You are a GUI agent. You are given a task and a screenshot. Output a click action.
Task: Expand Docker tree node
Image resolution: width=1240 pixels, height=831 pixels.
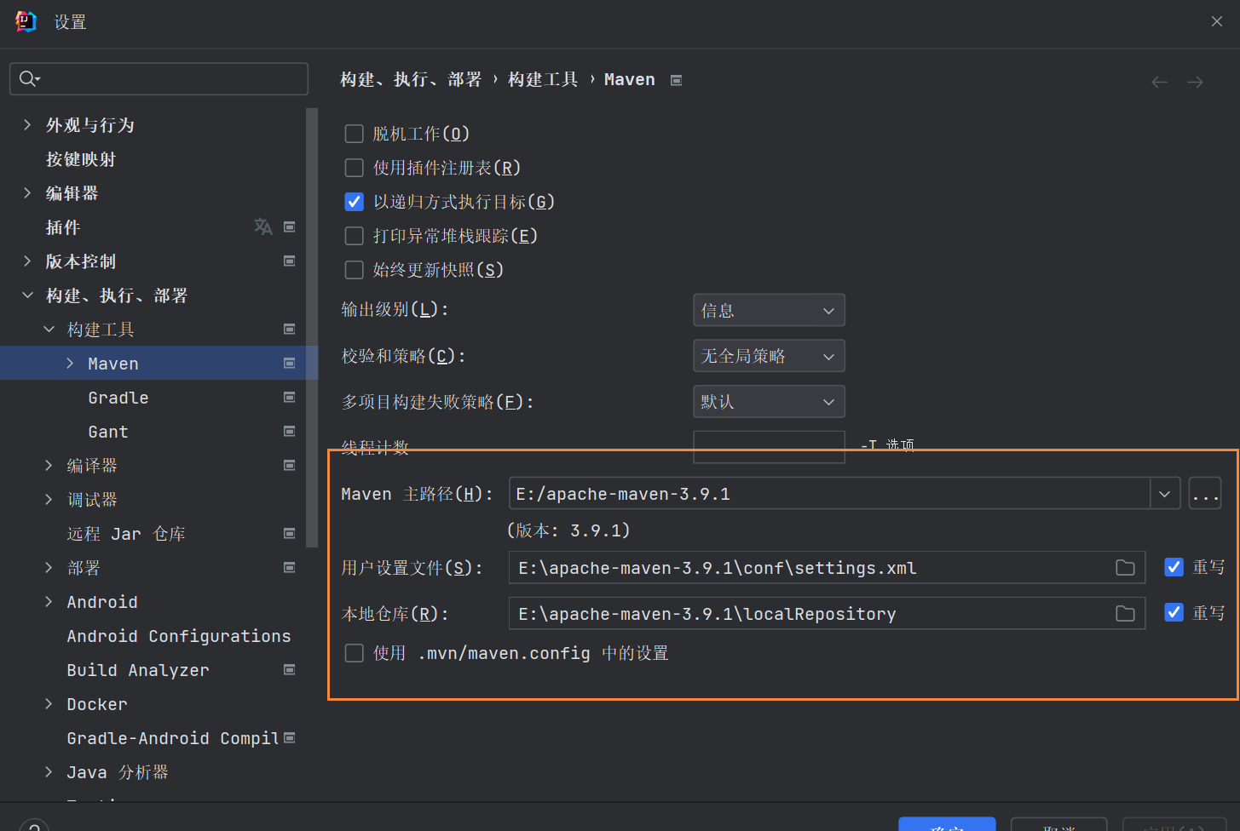(49, 704)
